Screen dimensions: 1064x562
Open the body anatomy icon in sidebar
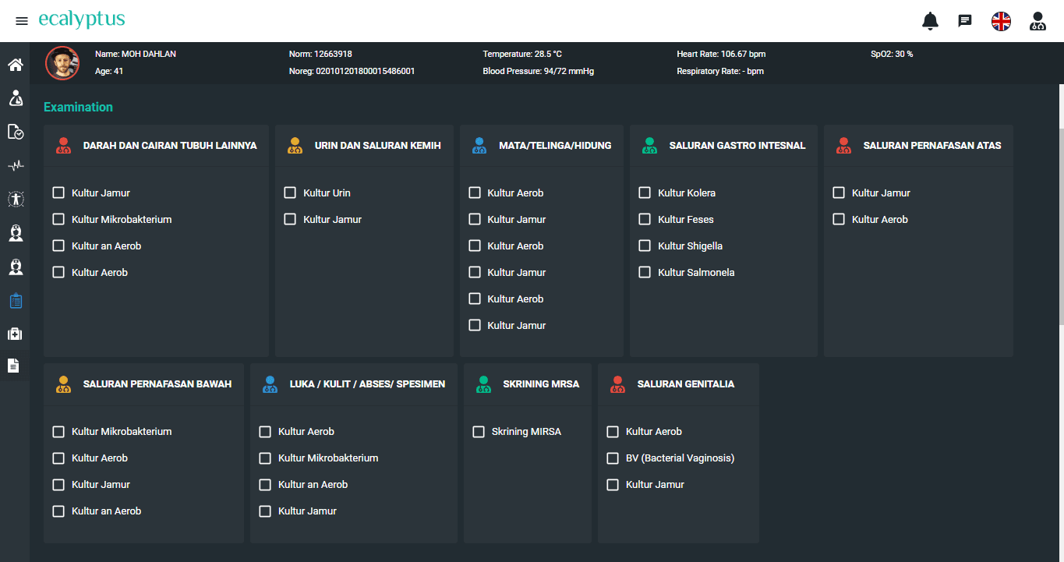(x=16, y=200)
